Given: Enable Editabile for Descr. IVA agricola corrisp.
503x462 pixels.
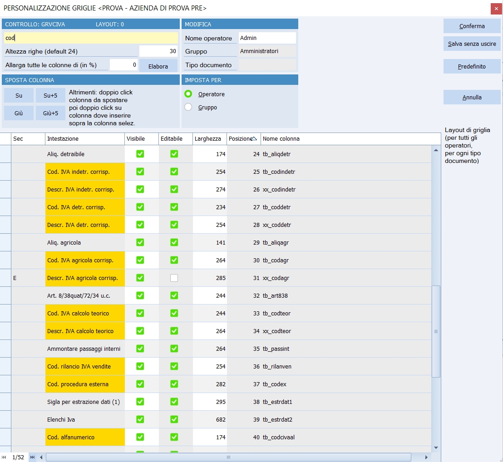Looking at the screenshot, I should point(174,278).
